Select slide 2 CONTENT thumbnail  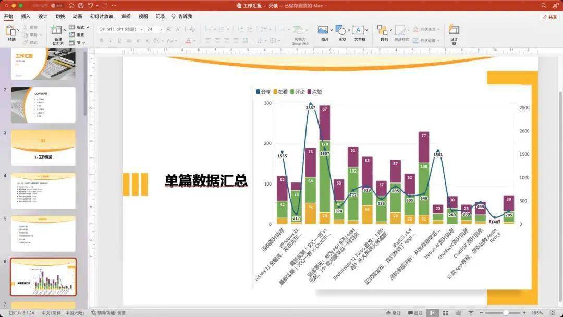pos(43,105)
